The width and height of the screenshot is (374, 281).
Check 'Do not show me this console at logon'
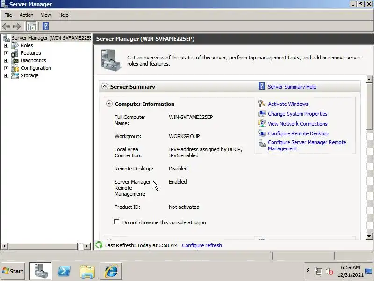[x=116, y=222]
